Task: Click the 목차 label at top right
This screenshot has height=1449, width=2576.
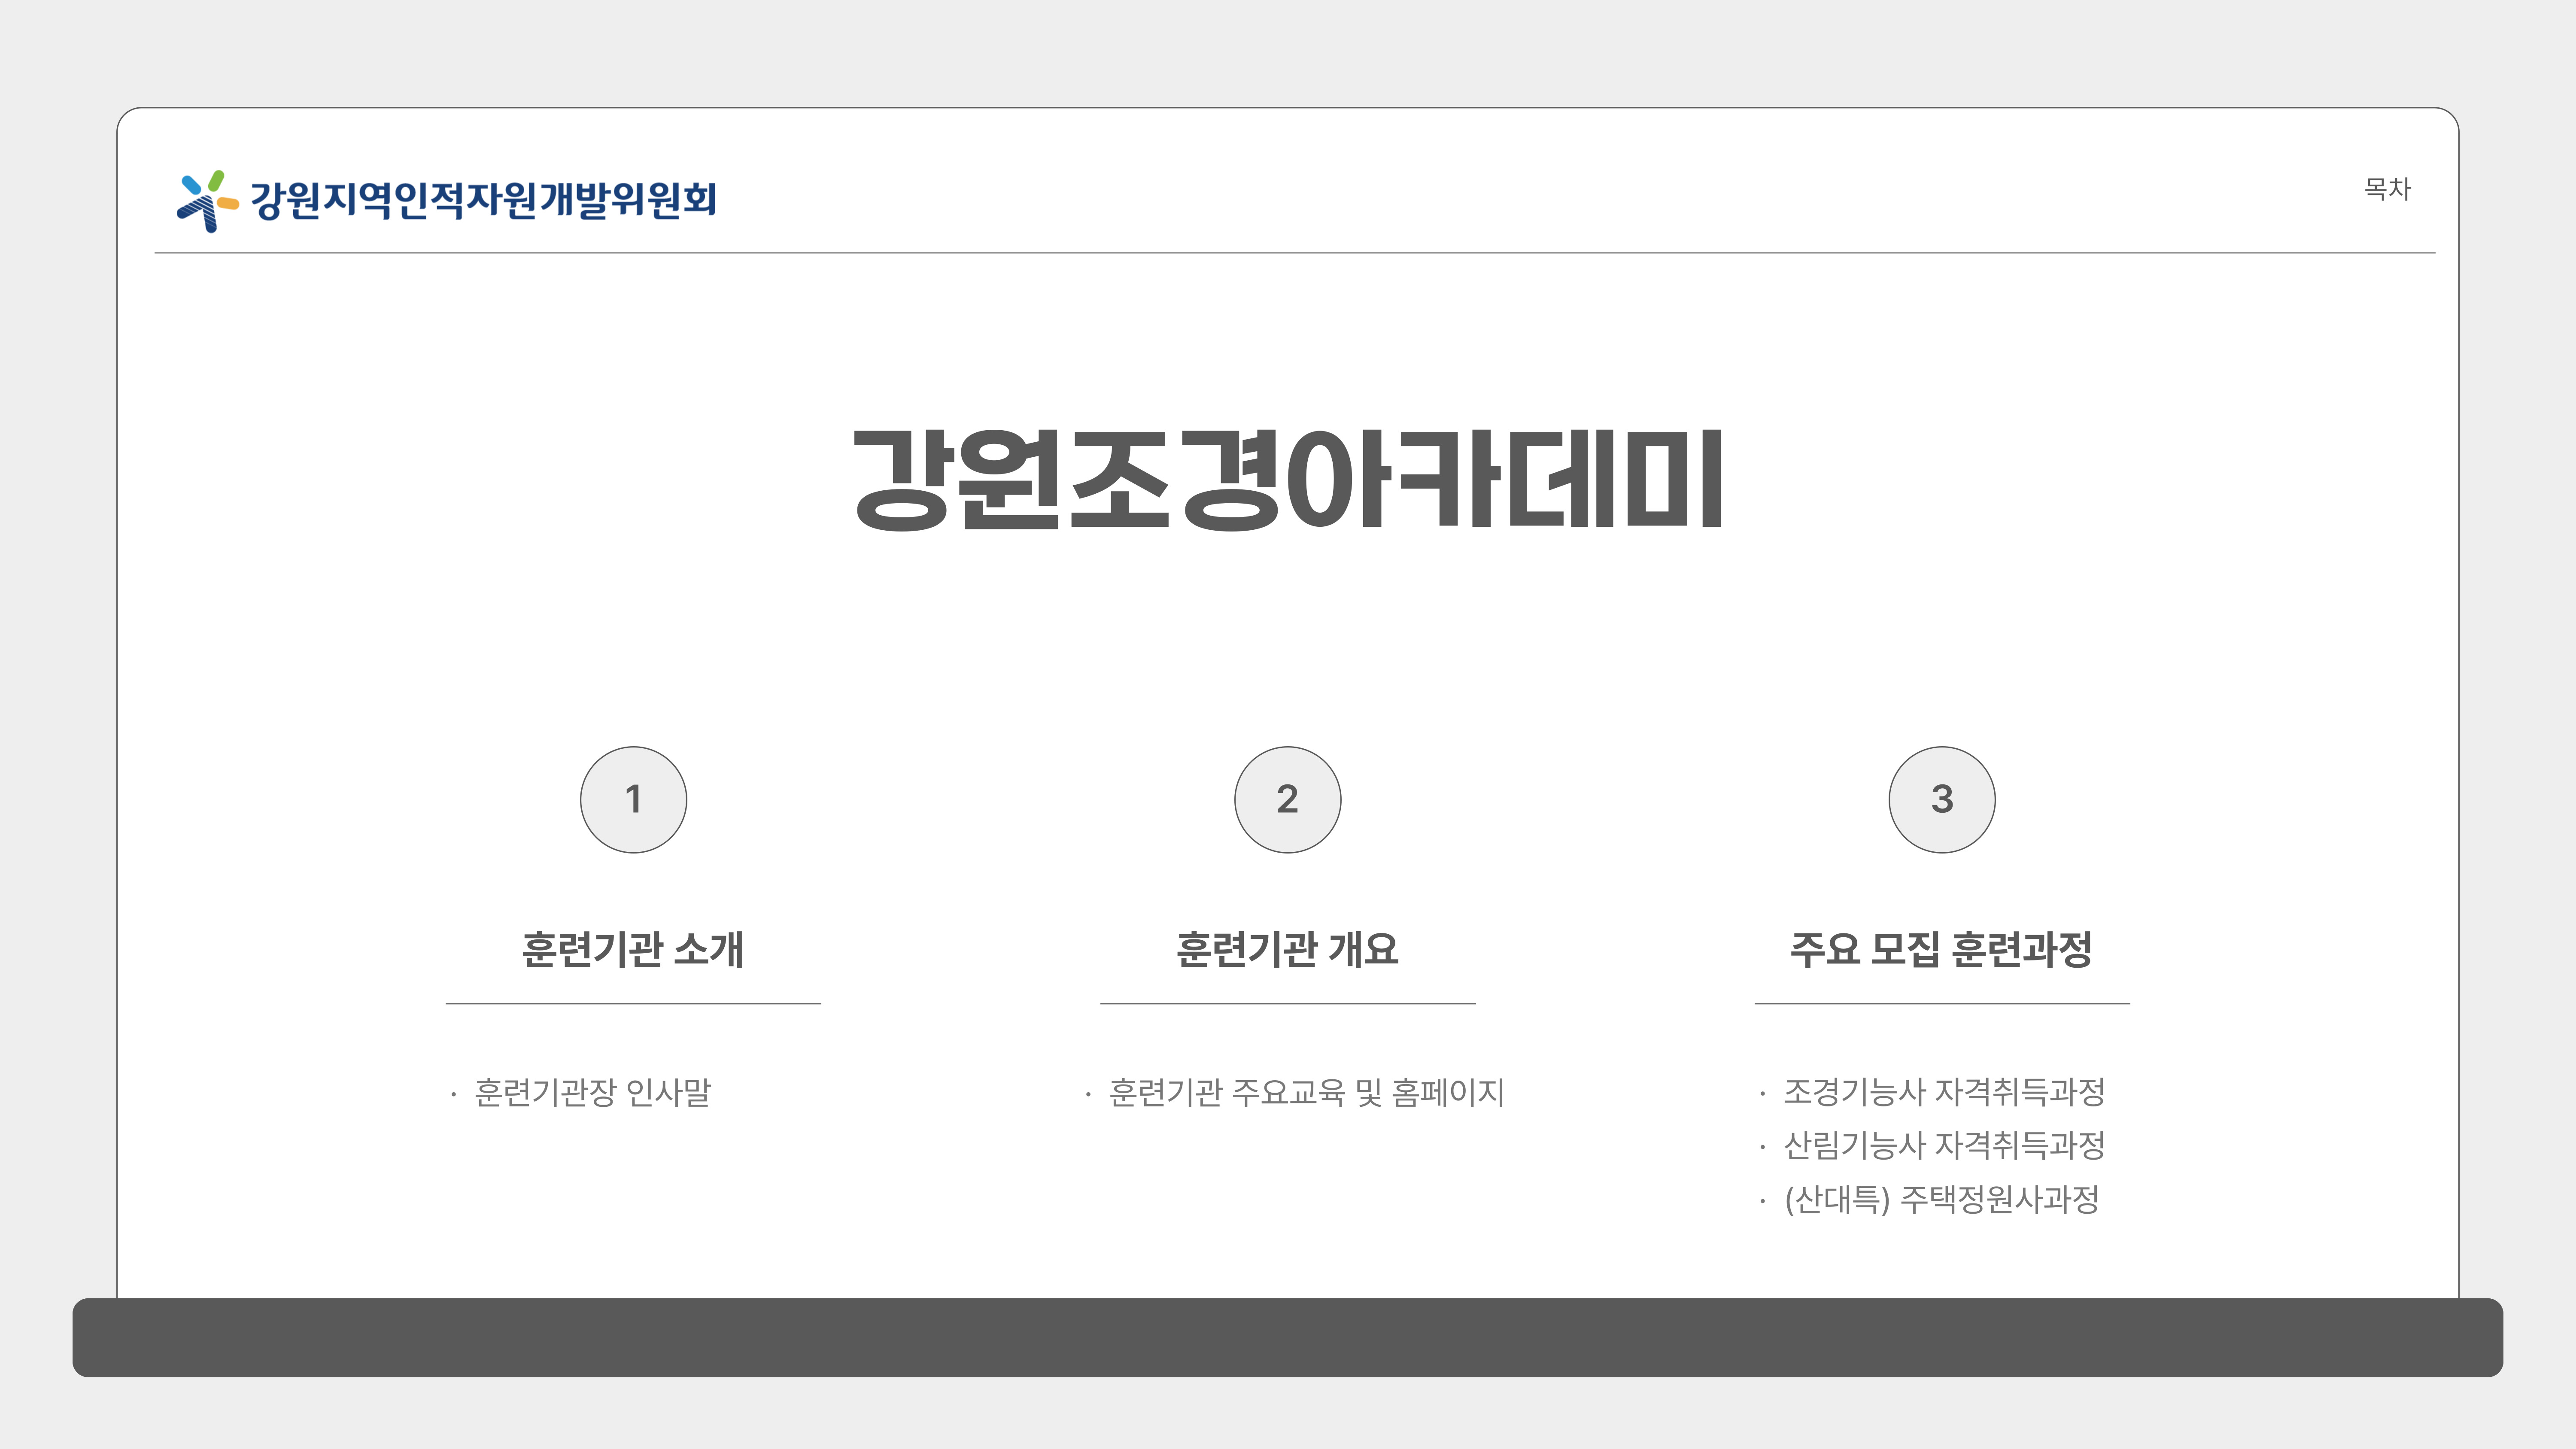Action: click(x=2387, y=189)
